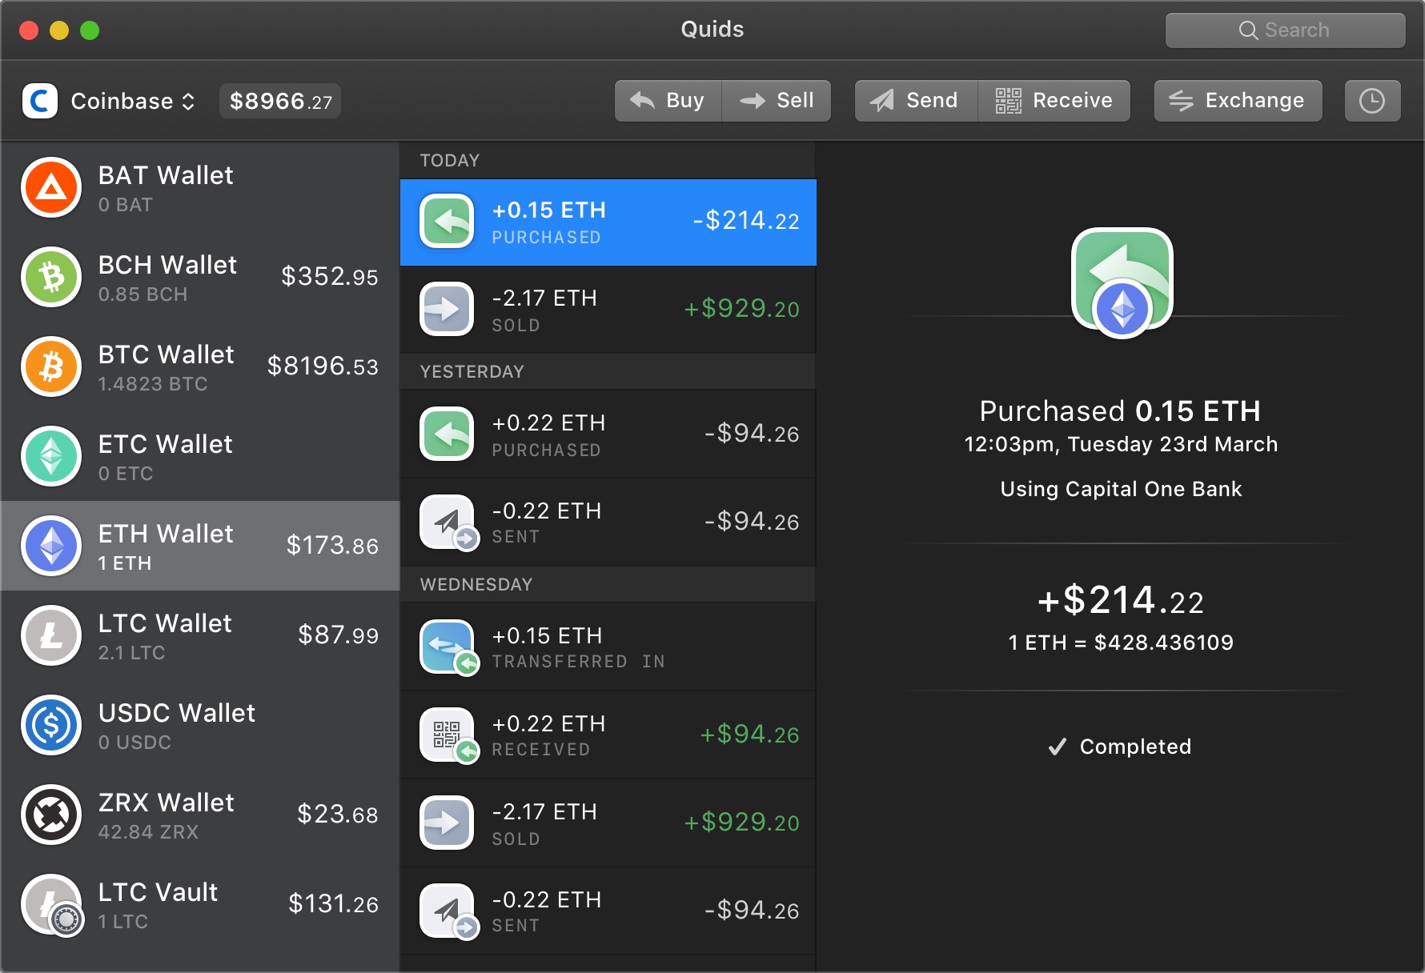Image resolution: width=1425 pixels, height=973 pixels.
Task: Click the green Purchased arrow icon on today's transaction
Action: [x=447, y=222]
